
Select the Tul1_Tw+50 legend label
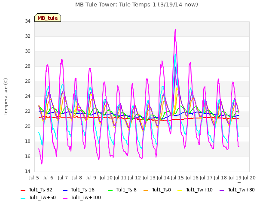point(43,197)
